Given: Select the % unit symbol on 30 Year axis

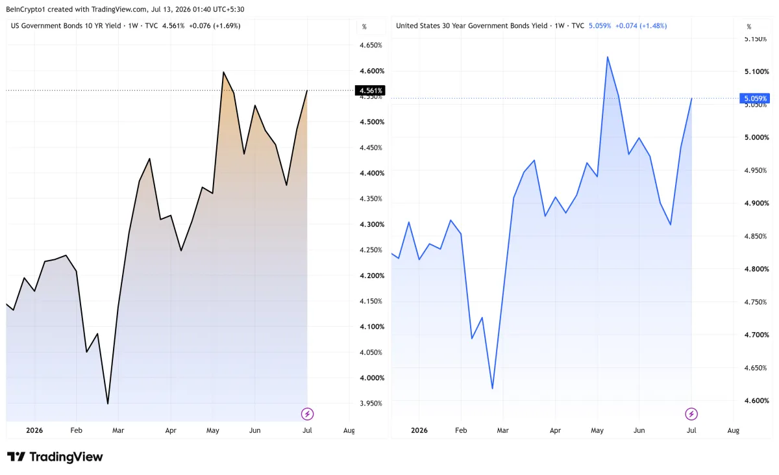Looking at the screenshot, I should tap(748, 27).
